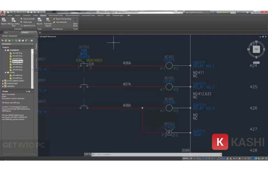Click the plot print icon in quick access toolbar
Image resolution: width=268 pixels, height=171 pixels.
[28, 12]
